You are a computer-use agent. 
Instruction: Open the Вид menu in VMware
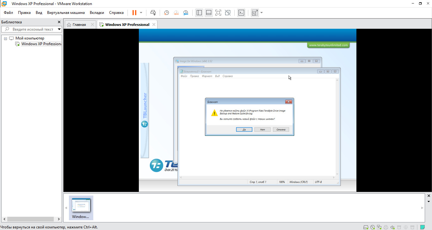pyautogui.click(x=39, y=13)
